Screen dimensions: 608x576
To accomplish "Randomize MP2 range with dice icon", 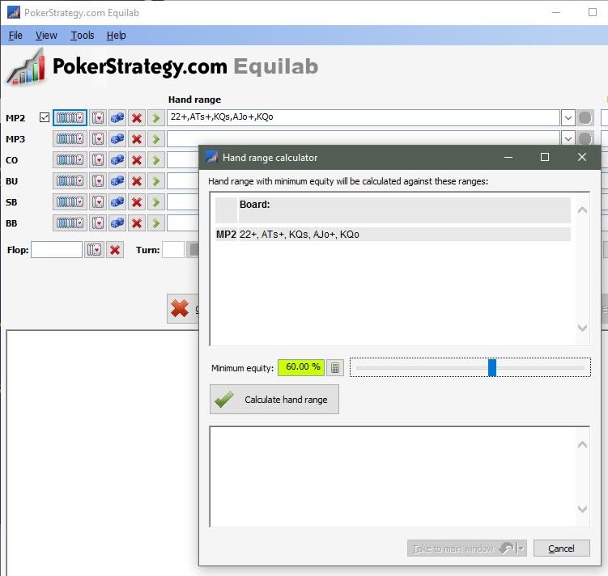I will 117,118.
